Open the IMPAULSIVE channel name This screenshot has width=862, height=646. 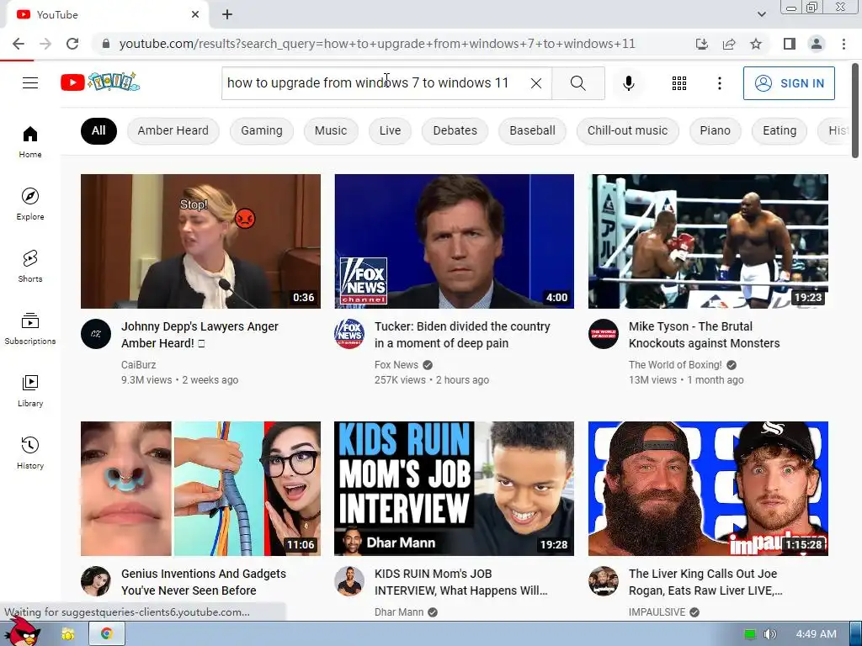[x=657, y=612]
